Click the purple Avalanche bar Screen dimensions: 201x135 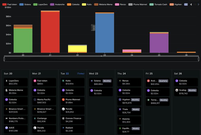point(159,43)
